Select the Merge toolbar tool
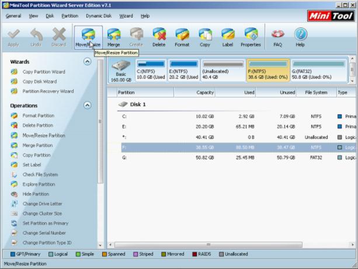Image resolution: width=358 pixels, height=269 pixels. [x=113, y=37]
